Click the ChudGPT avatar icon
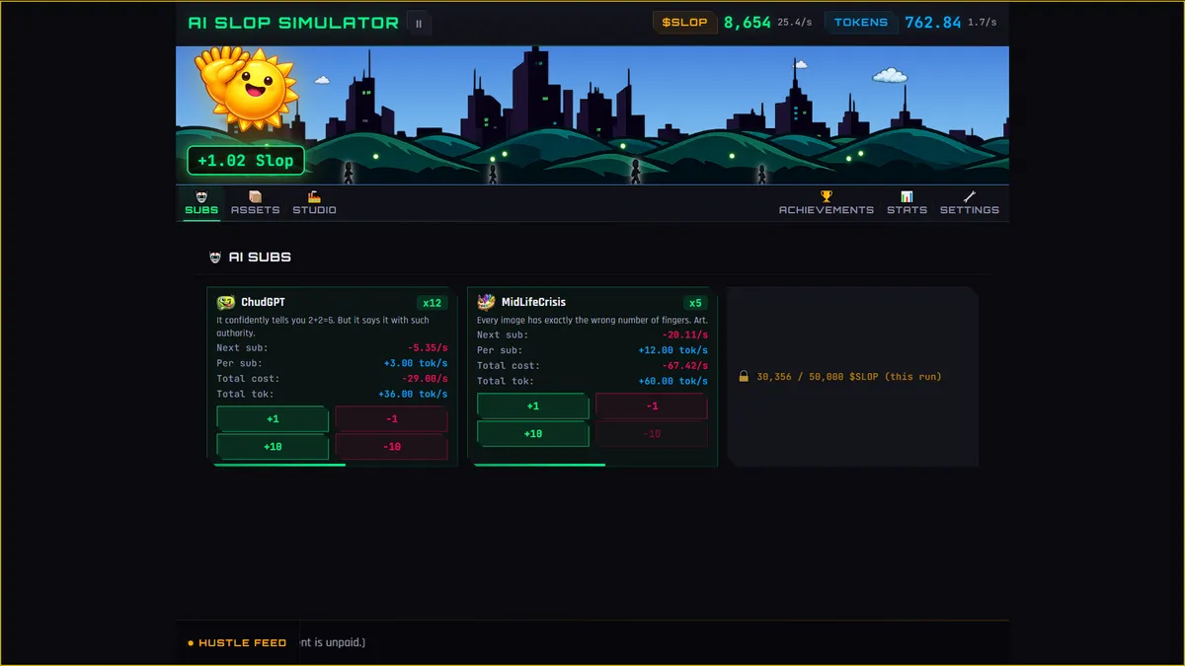 point(226,302)
